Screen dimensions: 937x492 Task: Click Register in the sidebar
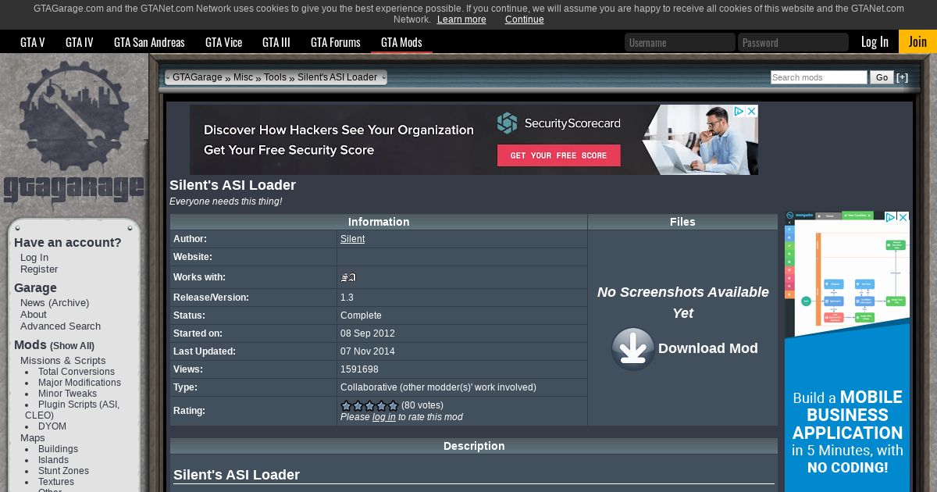pos(39,269)
